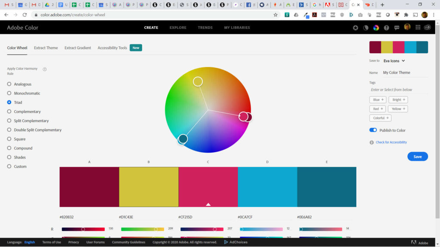Switch to the Extract Theme tab
The image size is (440, 247).
(46, 48)
